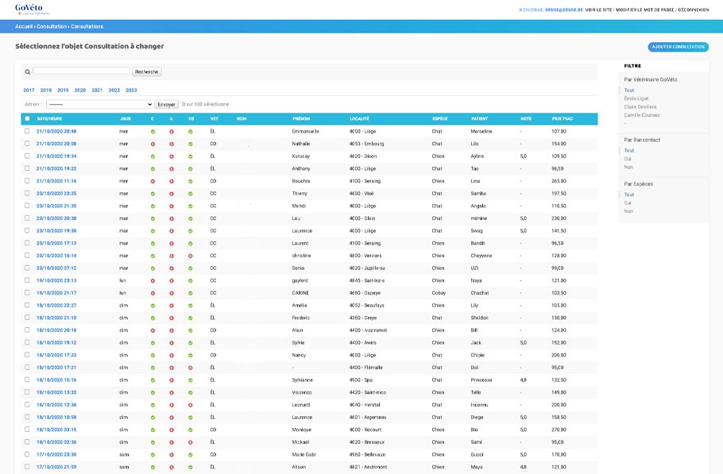The image size is (723, 474).
Task: Filter by veterinarian Claire Devillers
Action: [x=640, y=107]
